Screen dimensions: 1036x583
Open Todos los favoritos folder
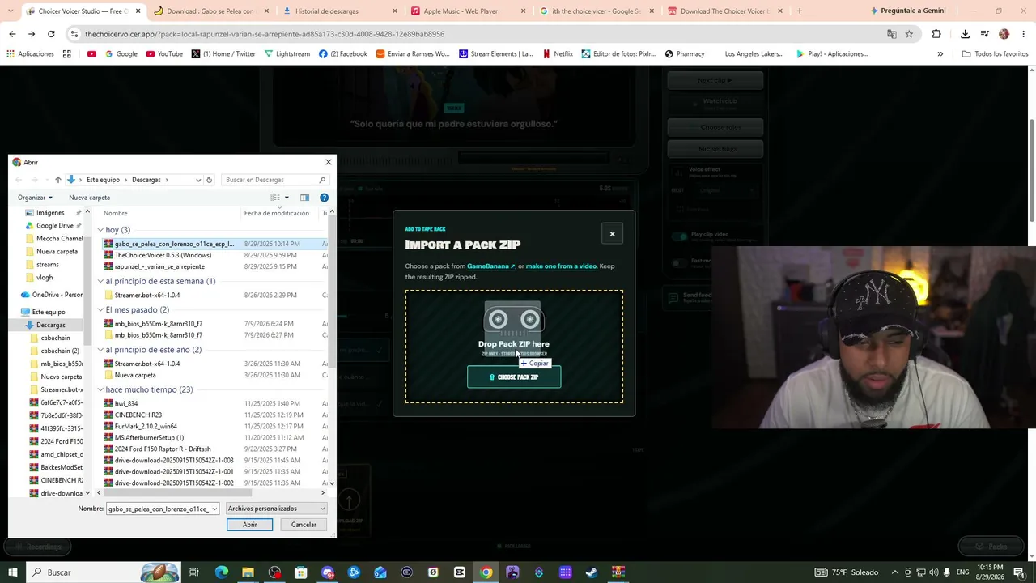pyautogui.click(x=995, y=54)
